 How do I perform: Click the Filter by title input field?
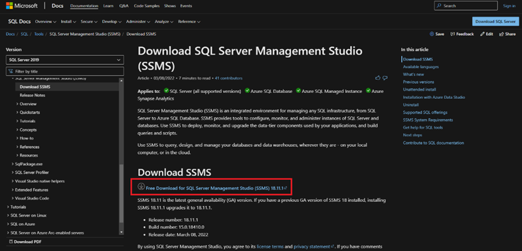[x=65, y=71]
